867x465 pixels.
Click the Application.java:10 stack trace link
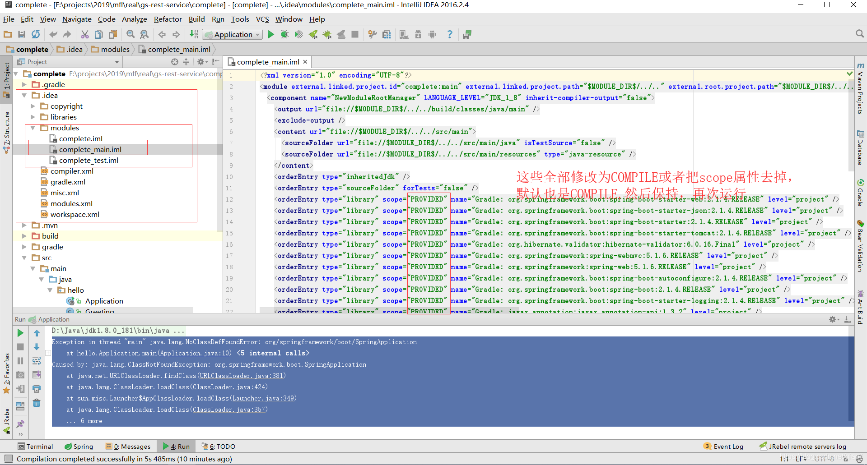pos(194,353)
